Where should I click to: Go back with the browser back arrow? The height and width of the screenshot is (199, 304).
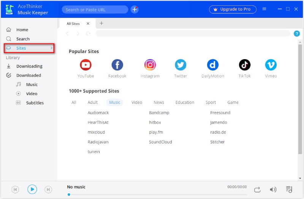pyautogui.click(x=67, y=34)
